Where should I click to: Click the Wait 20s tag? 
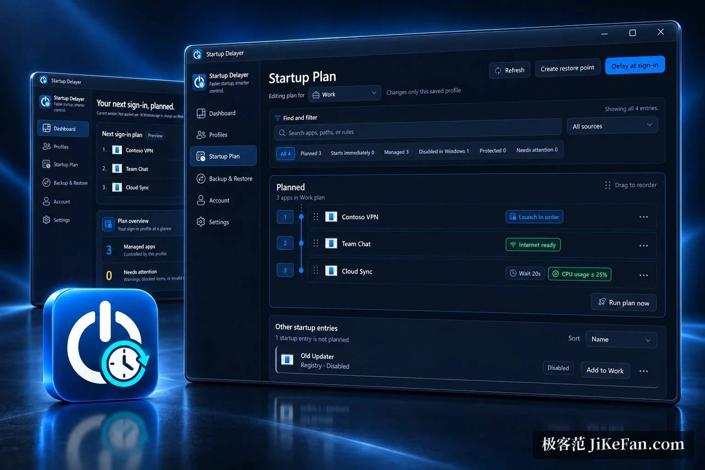click(525, 273)
